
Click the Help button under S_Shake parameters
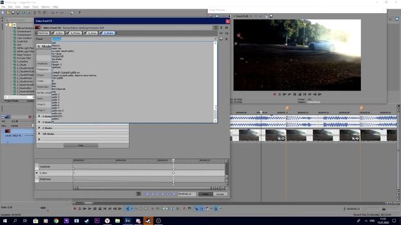click(x=81, y=146)
